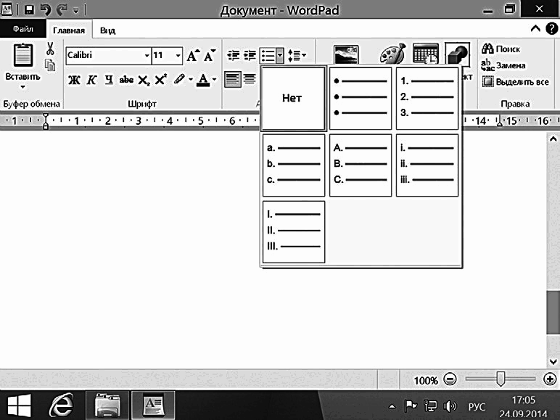Open WordPad help
Screen dimensions: 560x420
pyautogui.click(x=552, y=28)
